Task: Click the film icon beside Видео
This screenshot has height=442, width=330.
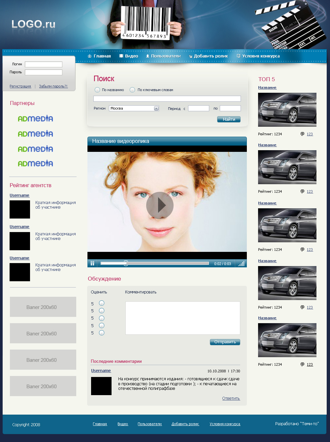Action: point(121,56)
